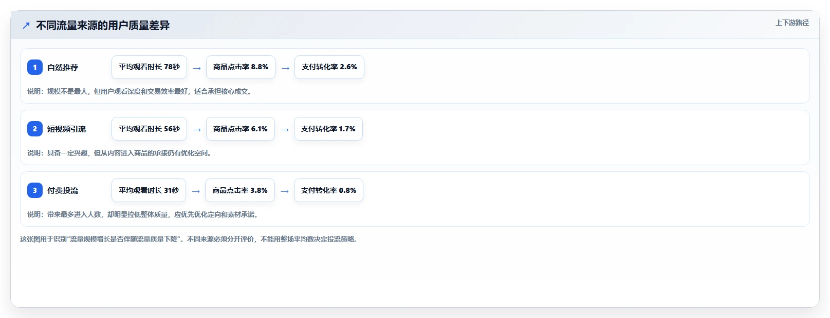Image resolution: width=830 pixels, height=318 pixels.
Task: Click the 上下游路径 label in the header
Action: (792, 23)
